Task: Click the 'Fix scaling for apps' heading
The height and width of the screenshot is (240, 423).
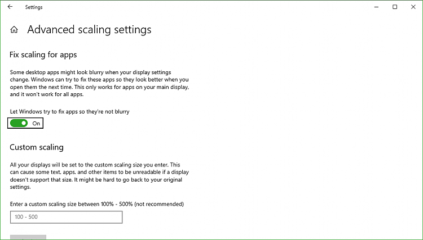Action: (x=43, y=55)
